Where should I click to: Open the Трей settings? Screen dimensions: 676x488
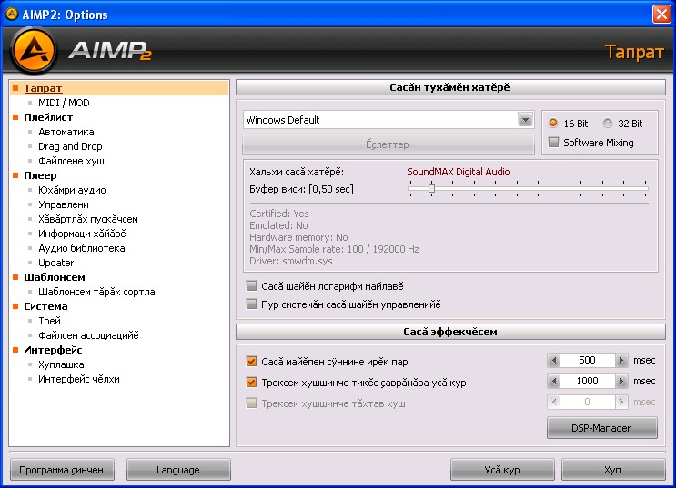point(49,321)
